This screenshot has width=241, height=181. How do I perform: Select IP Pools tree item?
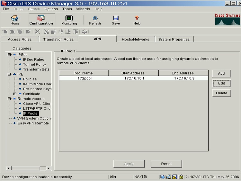31,113
